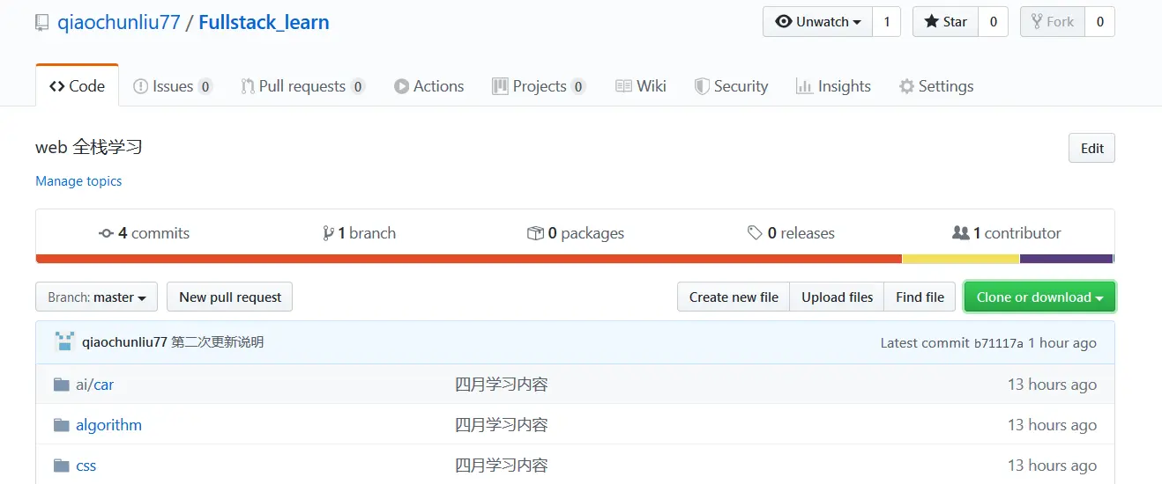Open the Wiki tab
This screenshot has width=1162, height=484.
tap(640, 86)
